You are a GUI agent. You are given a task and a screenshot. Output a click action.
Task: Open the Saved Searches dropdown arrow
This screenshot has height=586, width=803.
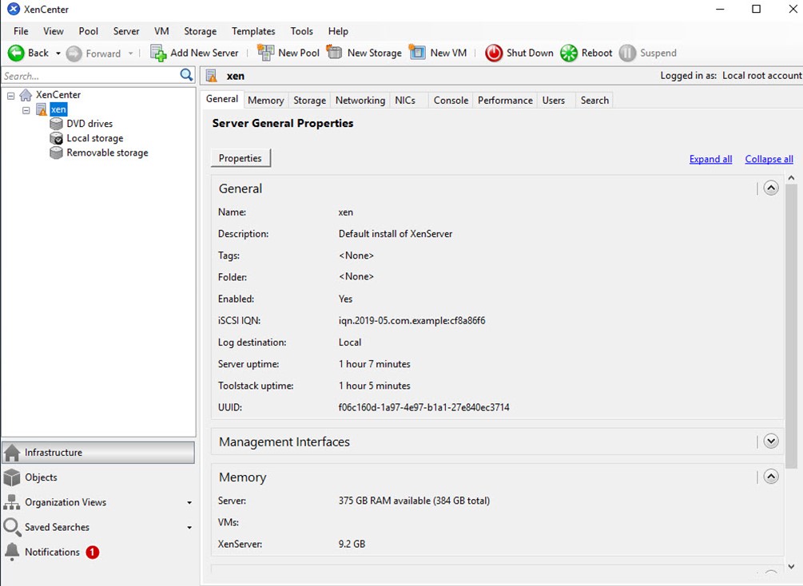[x=189, y=527]
